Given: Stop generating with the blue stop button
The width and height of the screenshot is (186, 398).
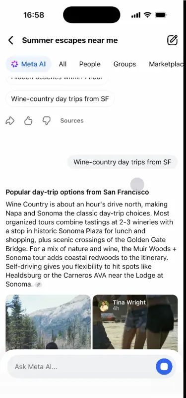Looking at the screenshot, I should pyautogui.click(x=164, y=367).
